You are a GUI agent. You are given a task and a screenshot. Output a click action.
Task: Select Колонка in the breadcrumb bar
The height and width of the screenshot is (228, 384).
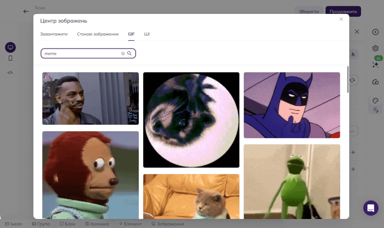pyautogui.click(x=97, y=224)
